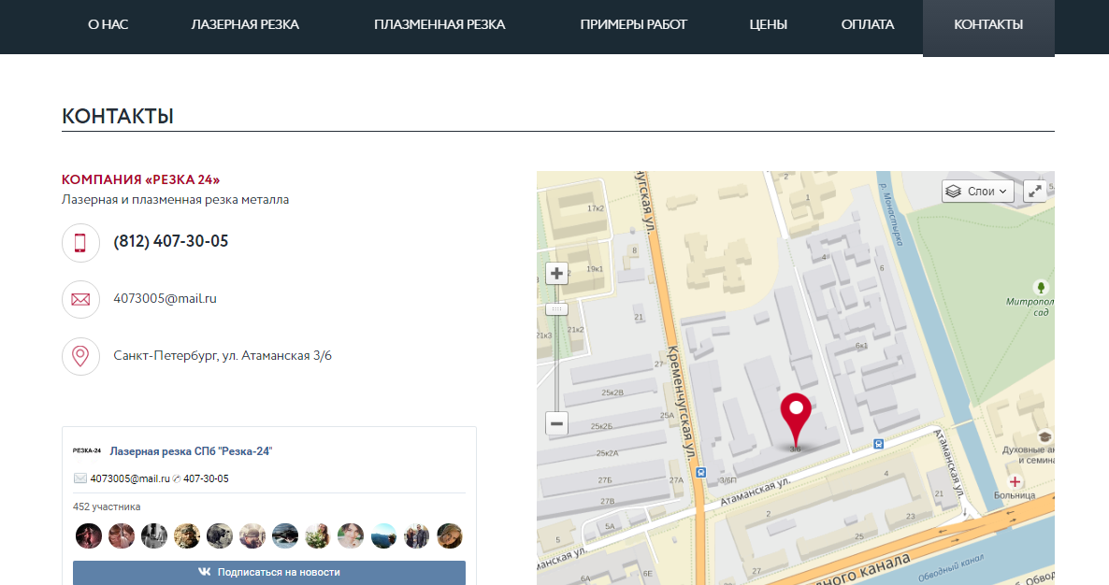Open the О НАС menu item
Viewport: 1109px width, 585px height.
tap(108, 24)
